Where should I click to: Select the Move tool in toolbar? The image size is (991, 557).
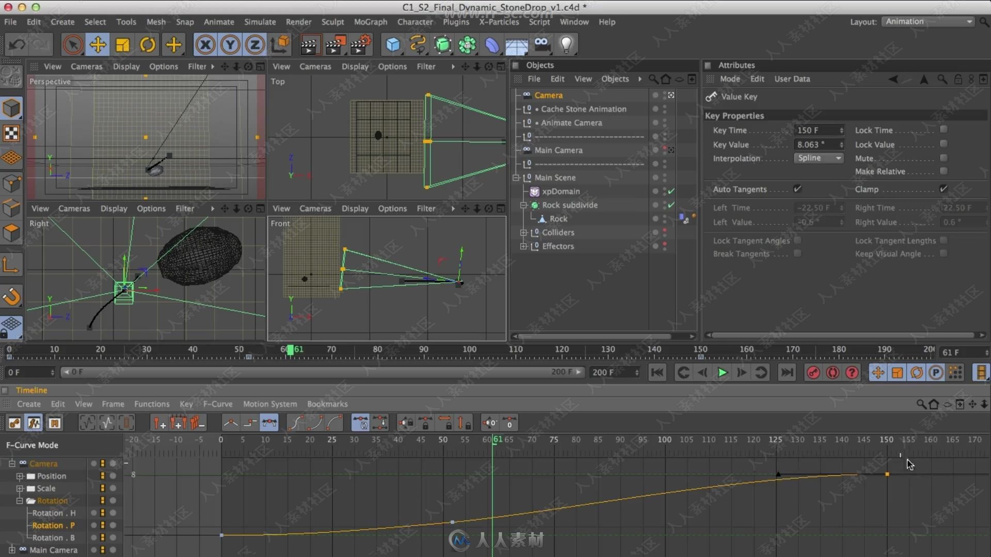(x=98, y=45)
